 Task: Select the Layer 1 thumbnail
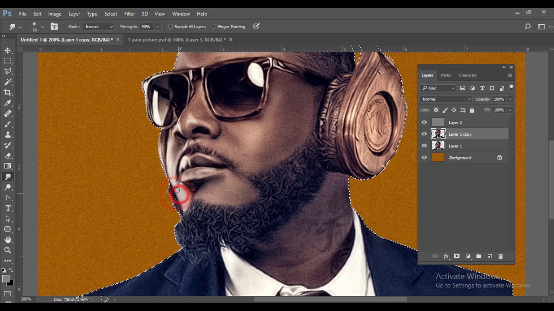[438, 146]
